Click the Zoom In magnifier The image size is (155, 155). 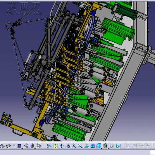point(74,146)
